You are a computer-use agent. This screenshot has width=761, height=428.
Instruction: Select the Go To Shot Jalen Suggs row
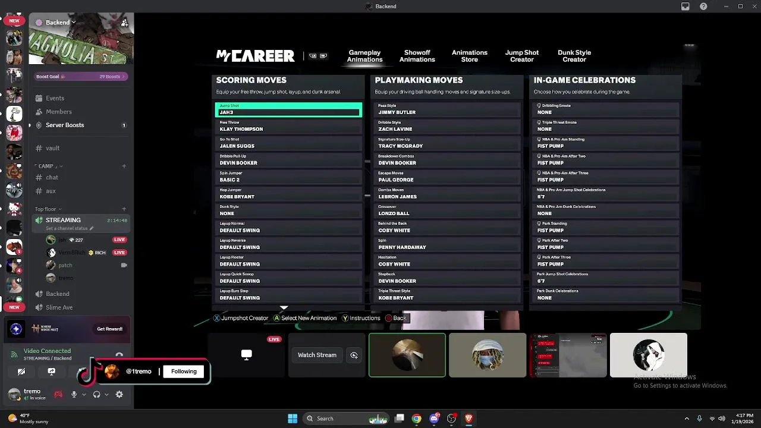point(288,143)
